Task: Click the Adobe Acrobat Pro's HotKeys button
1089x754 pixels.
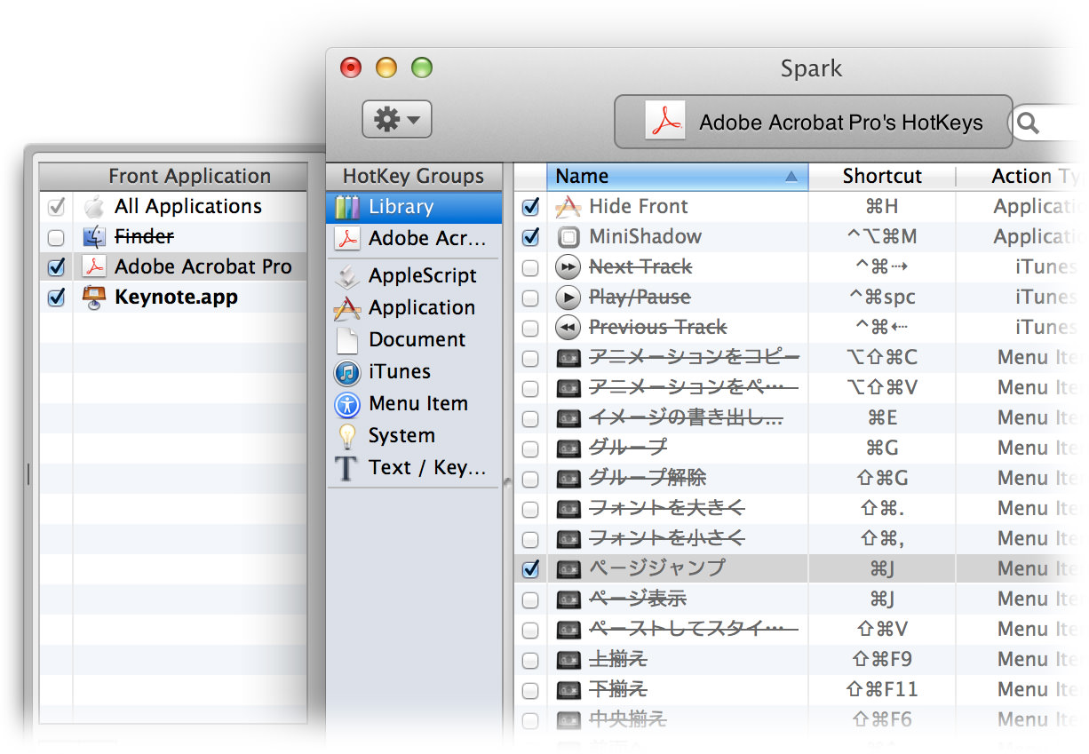Action: click(814, 122)
